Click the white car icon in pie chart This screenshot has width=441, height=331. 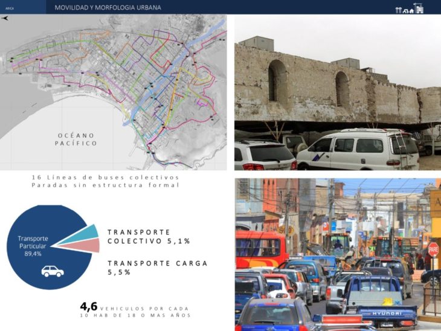(52, 272)
